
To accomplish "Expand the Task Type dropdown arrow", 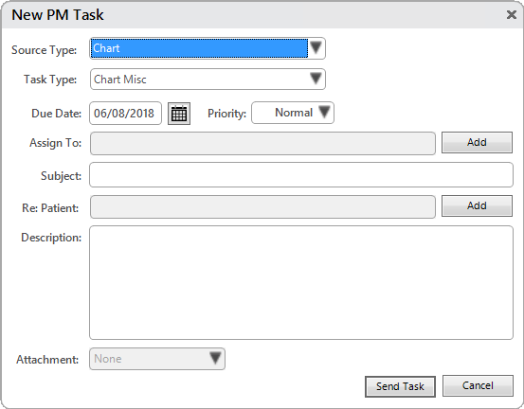I will pos(316,79).
